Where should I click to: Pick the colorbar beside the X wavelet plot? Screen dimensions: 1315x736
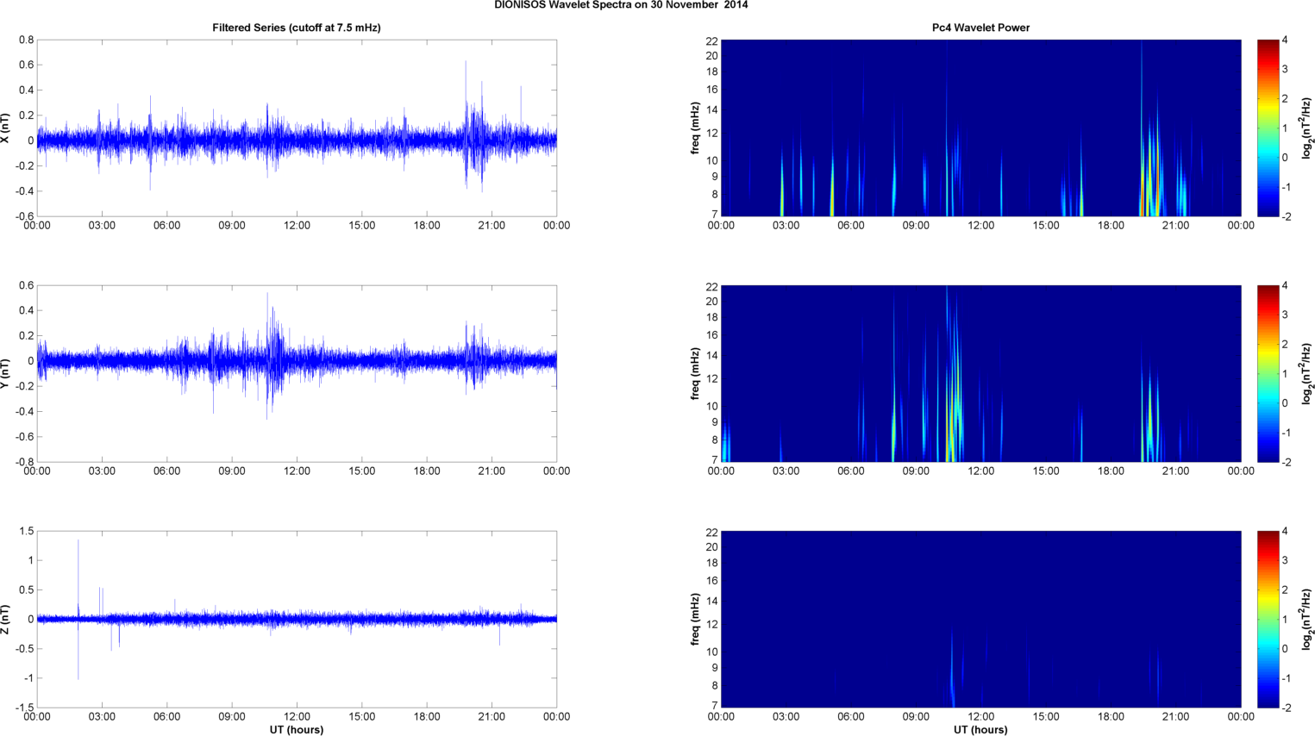1268,128
